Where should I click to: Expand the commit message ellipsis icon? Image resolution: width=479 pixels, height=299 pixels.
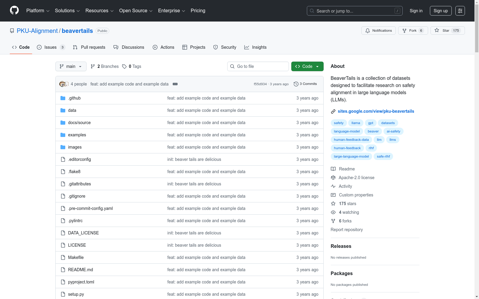point(175,84)
